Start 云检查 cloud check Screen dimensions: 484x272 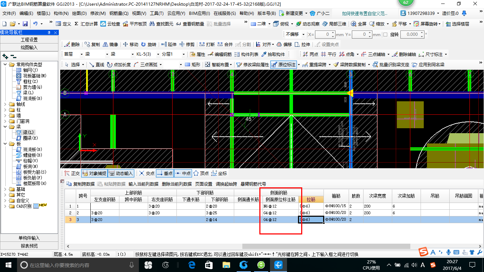pos(110,24)
